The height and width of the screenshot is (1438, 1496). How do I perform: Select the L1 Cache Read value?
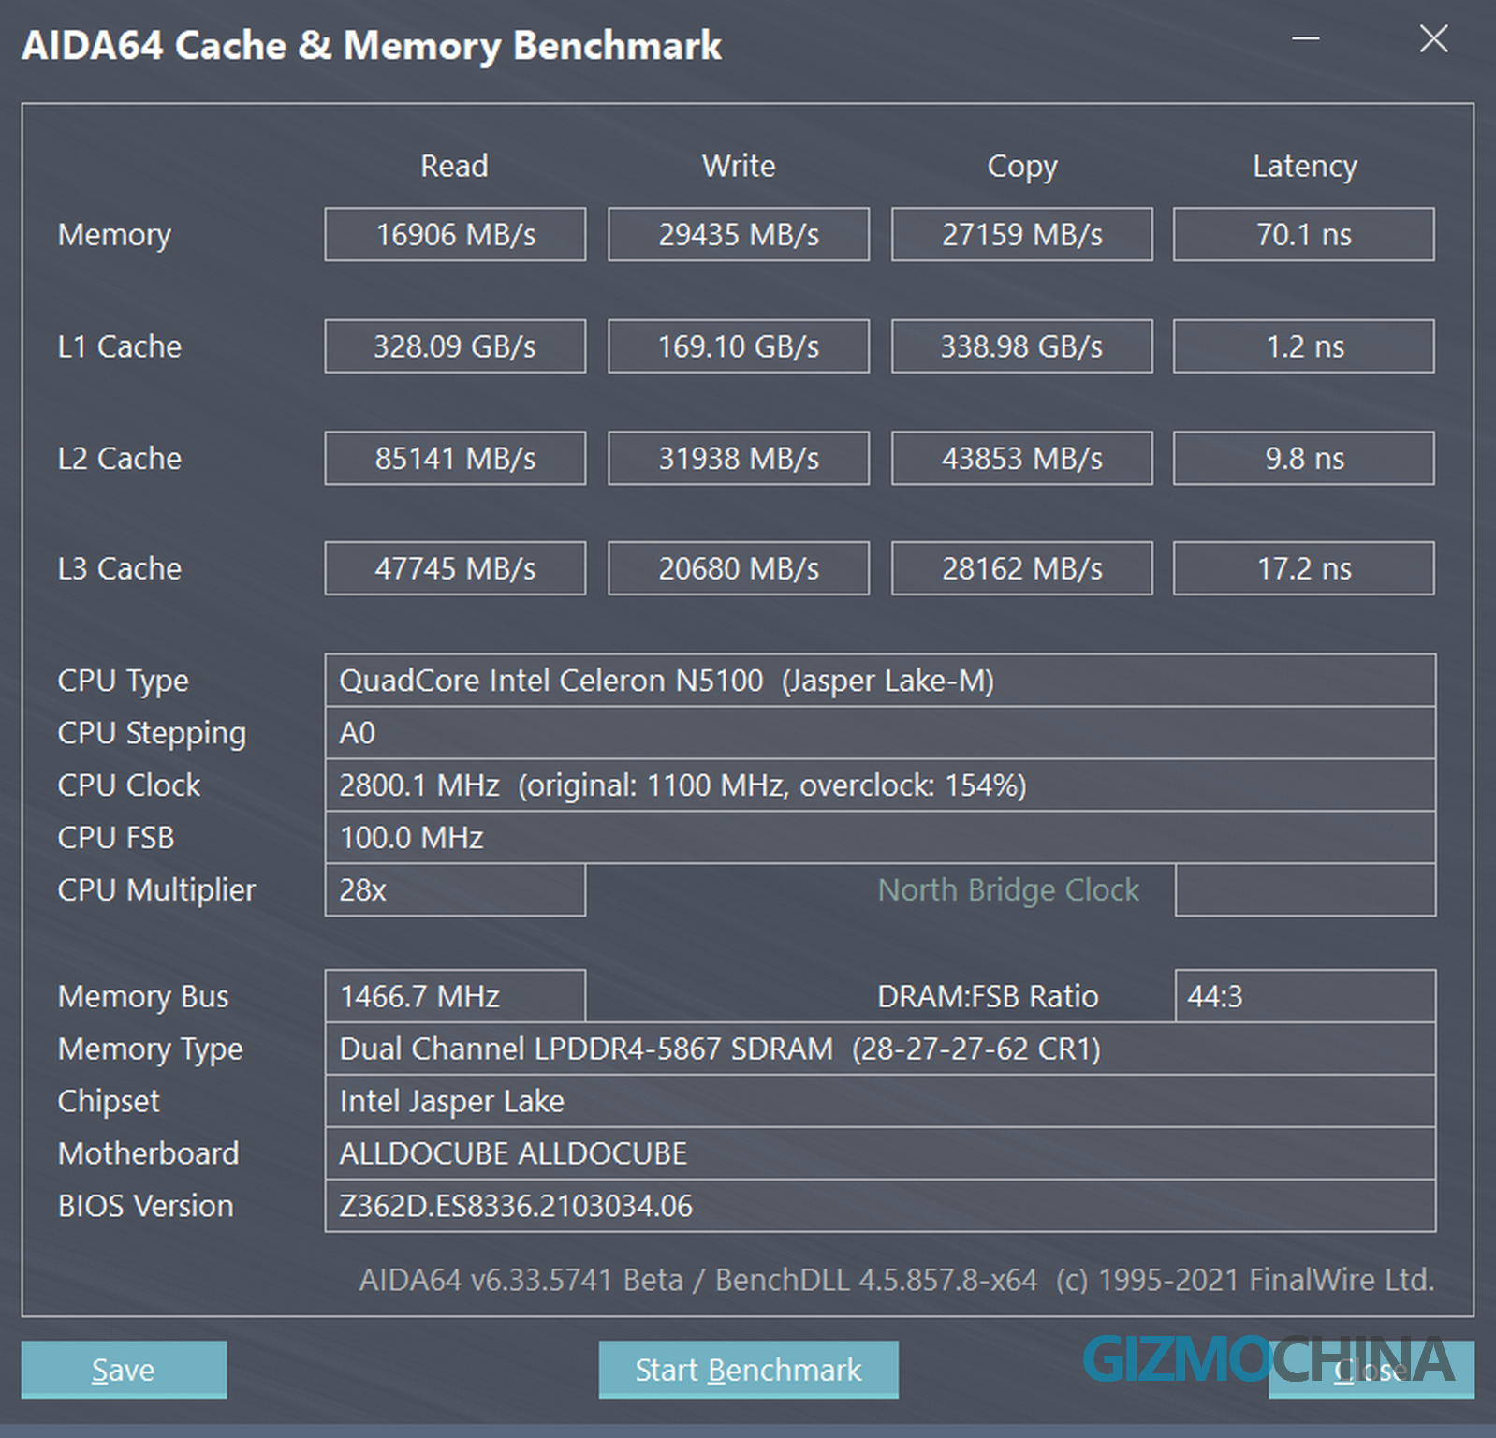(x=455, y=346)
